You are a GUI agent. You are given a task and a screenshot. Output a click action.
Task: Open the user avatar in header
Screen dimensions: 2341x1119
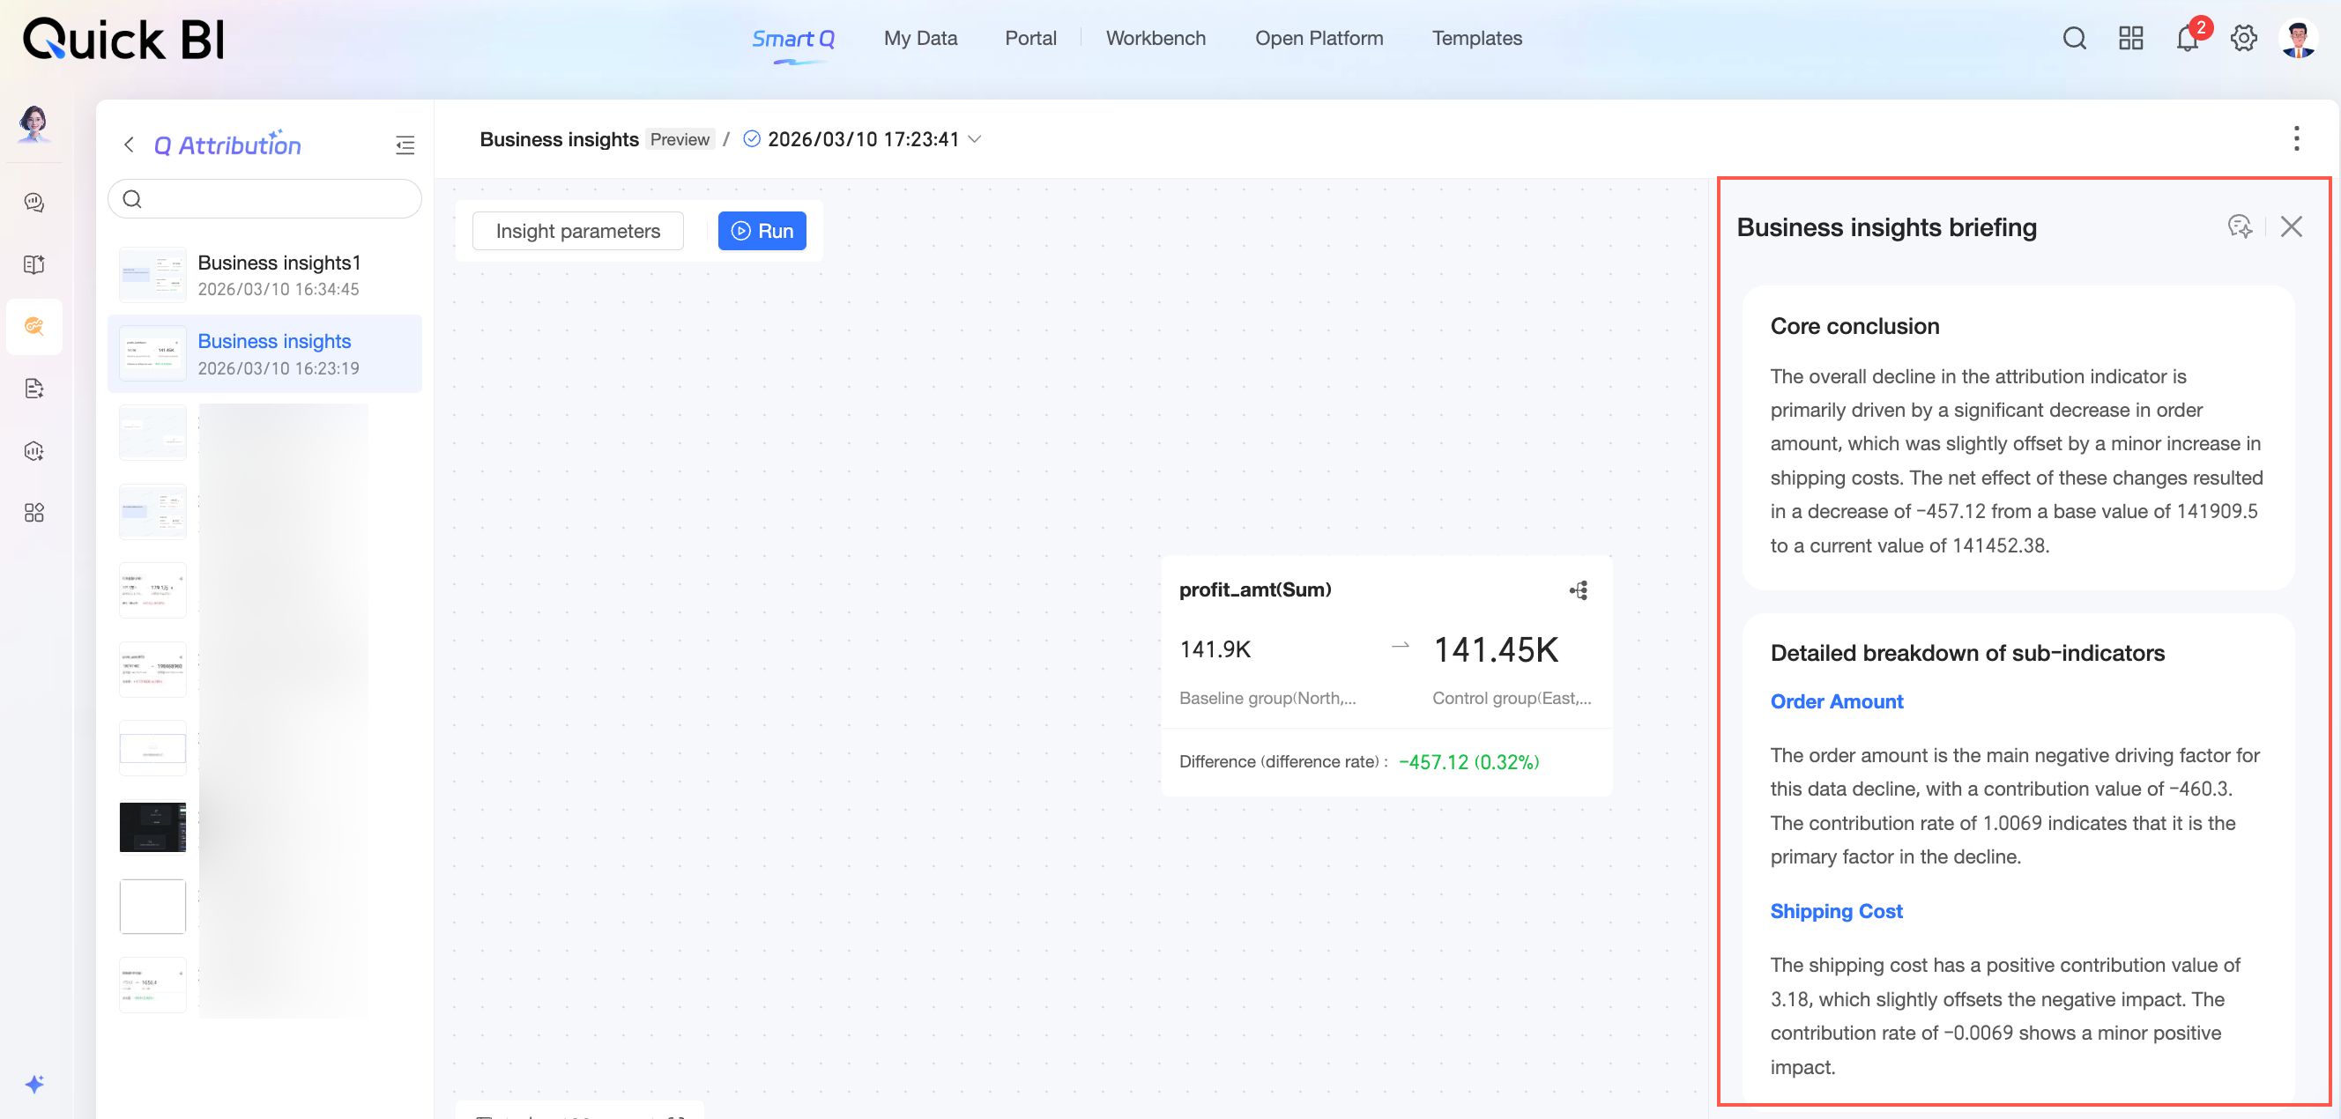pos(2300,38)
